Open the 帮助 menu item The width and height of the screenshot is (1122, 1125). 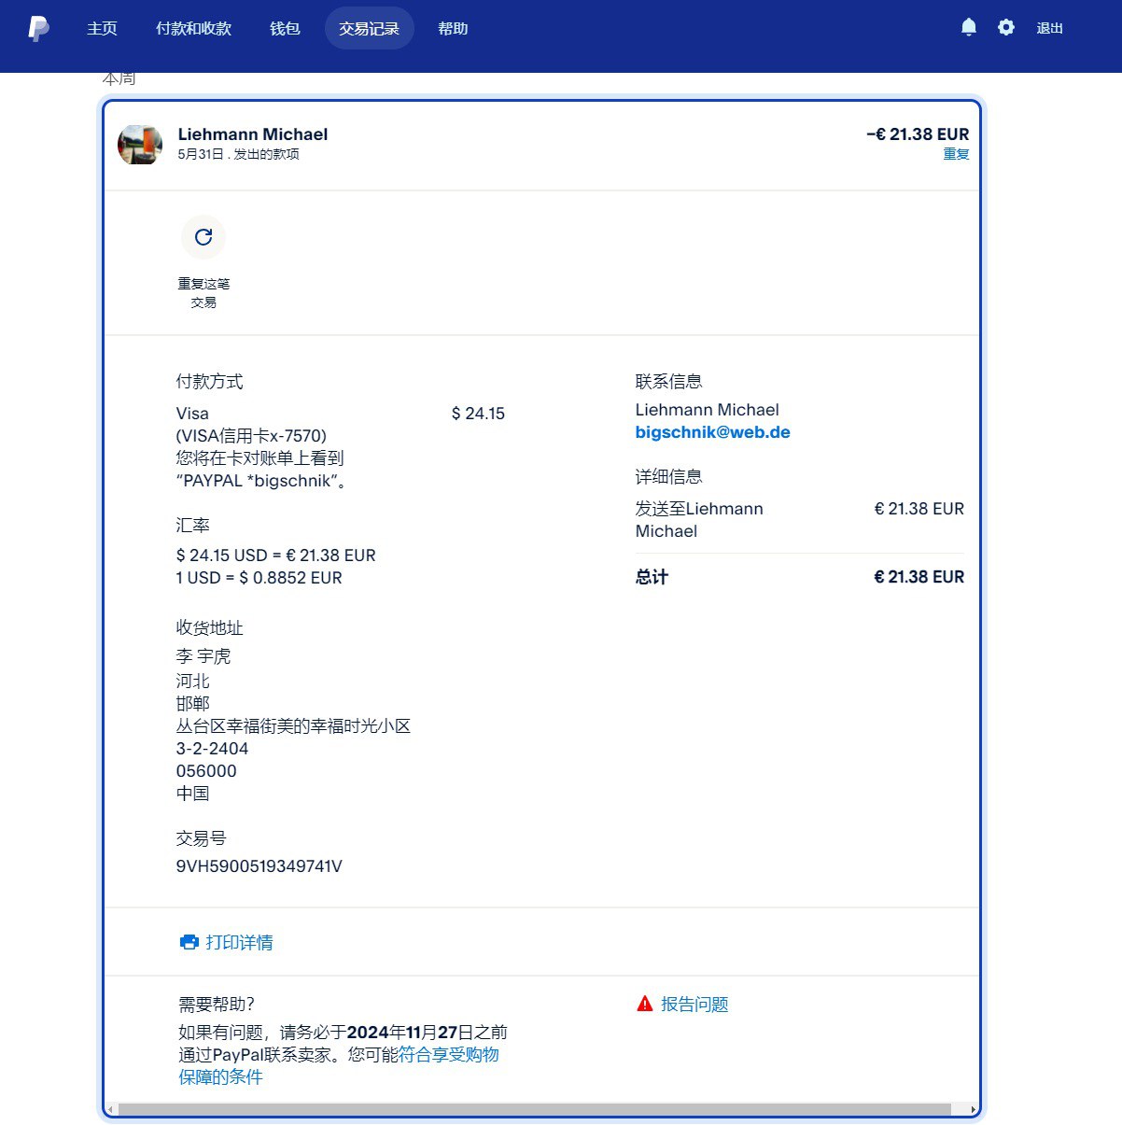pyautogui.click(x=453, y=29)
